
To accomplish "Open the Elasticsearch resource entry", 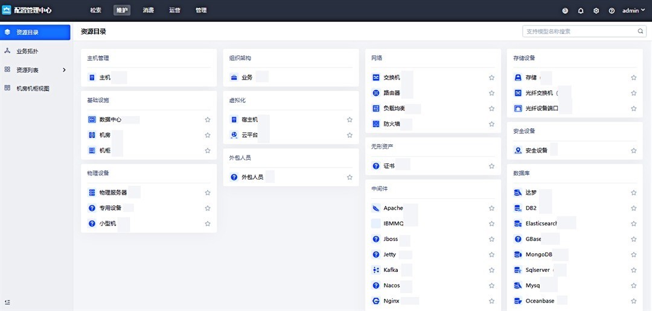I will click(532, 224).
